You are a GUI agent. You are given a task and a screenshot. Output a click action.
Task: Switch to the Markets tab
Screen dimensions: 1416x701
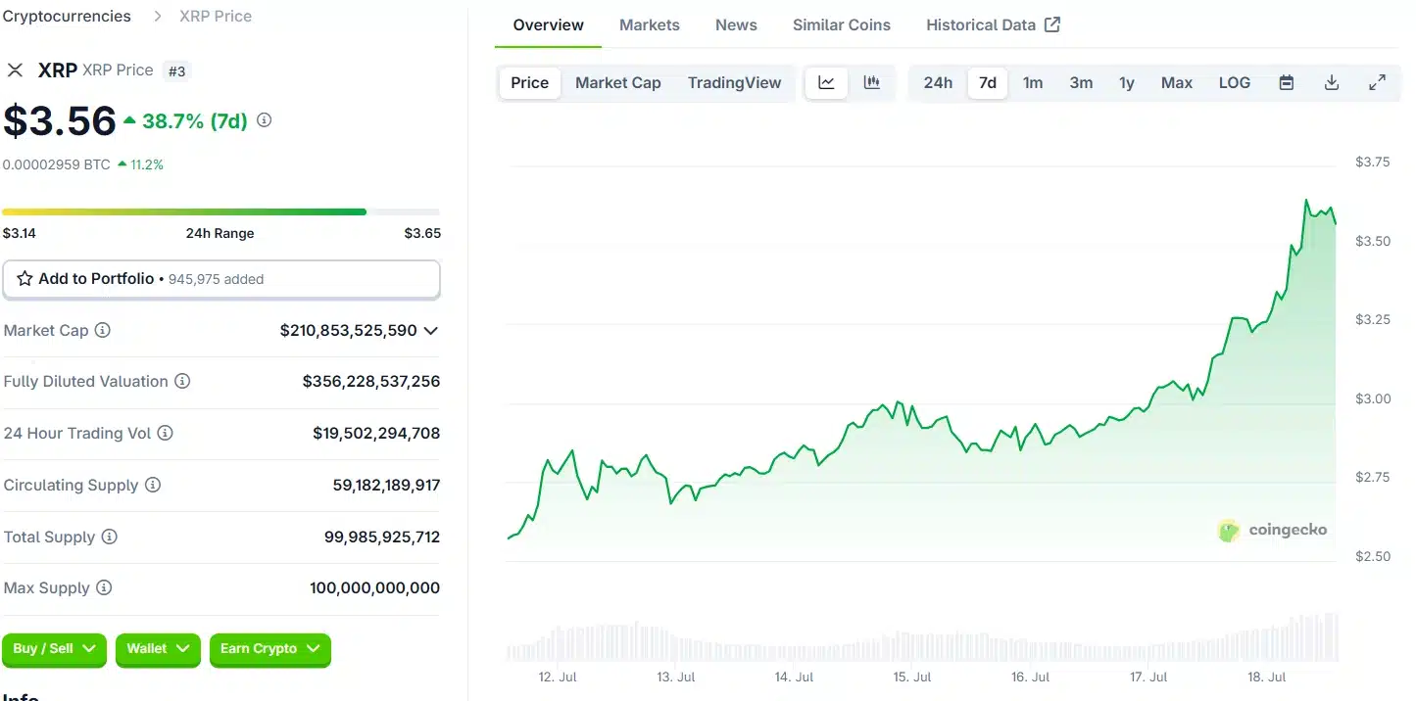[x=650, y=24]
